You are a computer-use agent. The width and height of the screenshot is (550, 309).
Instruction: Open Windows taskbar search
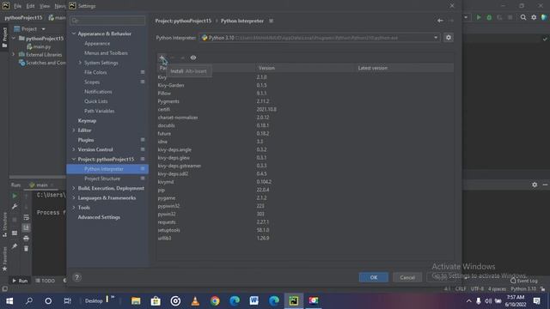tap(29, 300)
